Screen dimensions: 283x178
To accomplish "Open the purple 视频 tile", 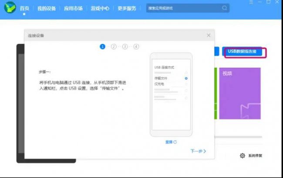I will 240,93.
